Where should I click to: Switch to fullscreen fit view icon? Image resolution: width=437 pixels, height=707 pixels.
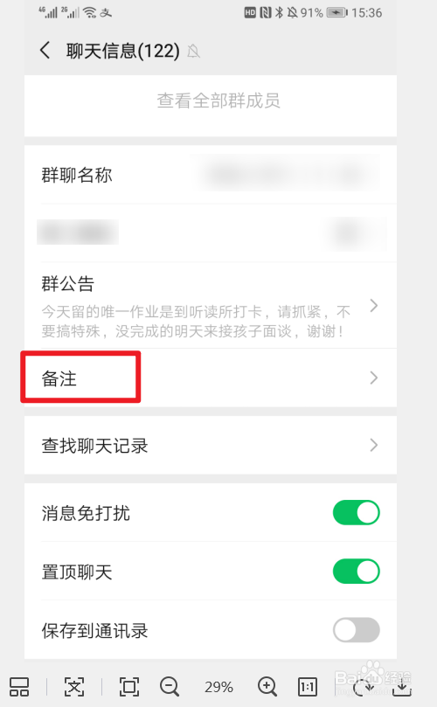129,687
